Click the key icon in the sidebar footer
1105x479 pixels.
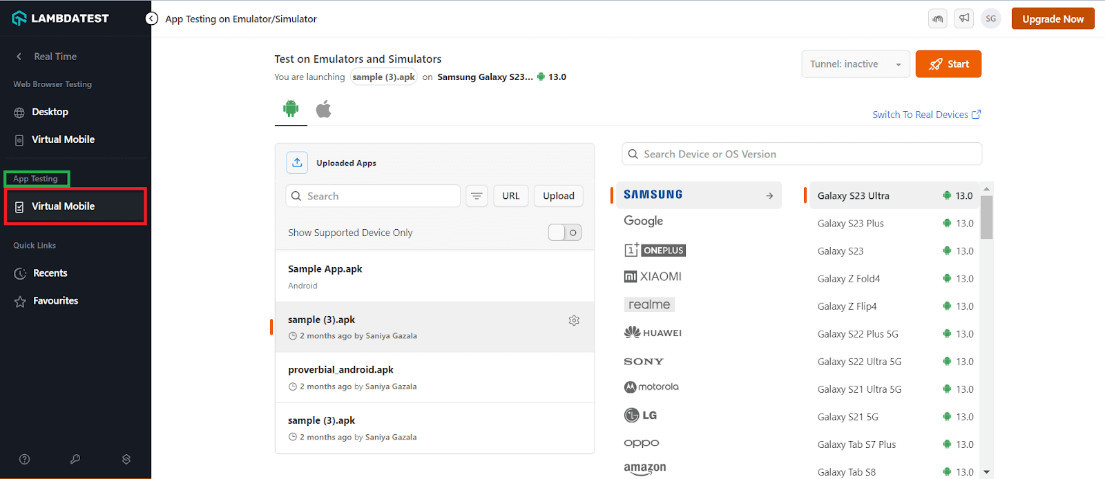(x=75, y=459)
